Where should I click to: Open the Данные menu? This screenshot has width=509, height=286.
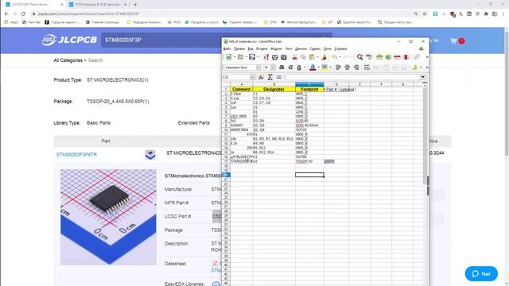tap(301, 48)
